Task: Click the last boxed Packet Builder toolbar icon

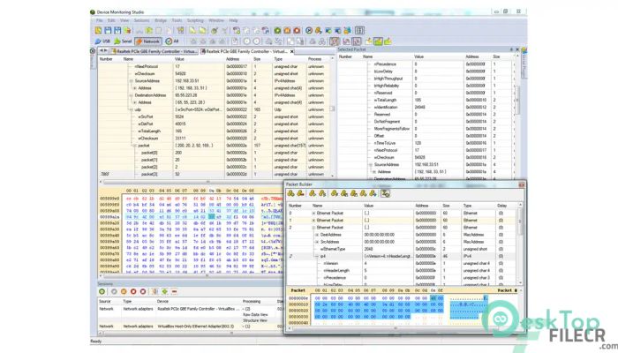Action: [386, 193]
